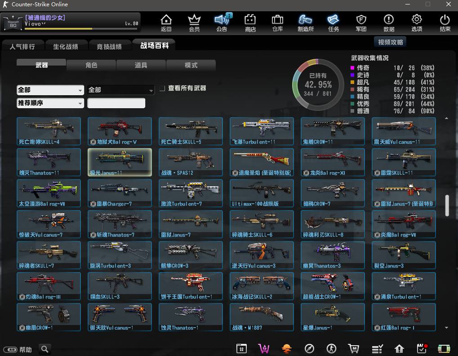The image size is (458, 356).
Task: Switch to the 人气排行 tab
Action: [22, 46]
